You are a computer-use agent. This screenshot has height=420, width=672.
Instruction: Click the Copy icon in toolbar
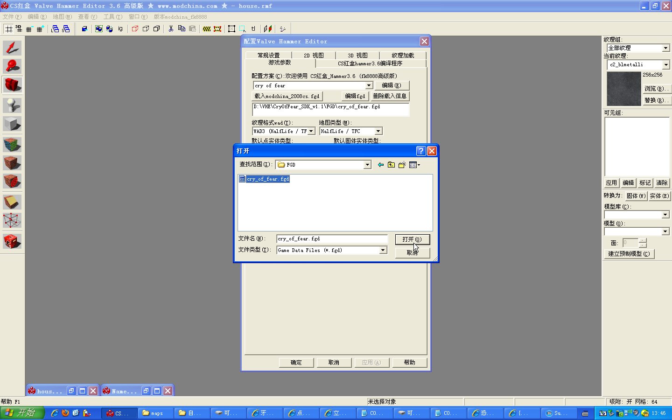182,29
